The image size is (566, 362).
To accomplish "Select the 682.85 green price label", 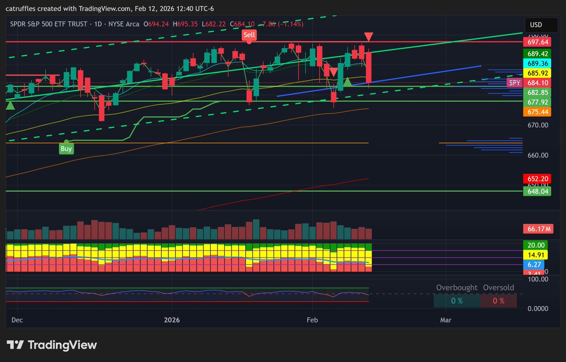I will (538, 92).
